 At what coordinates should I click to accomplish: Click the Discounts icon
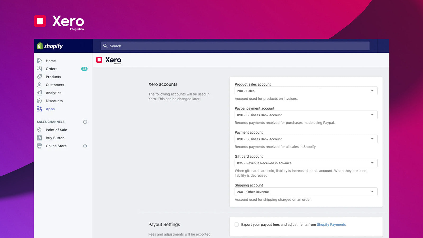click(39, 101)
